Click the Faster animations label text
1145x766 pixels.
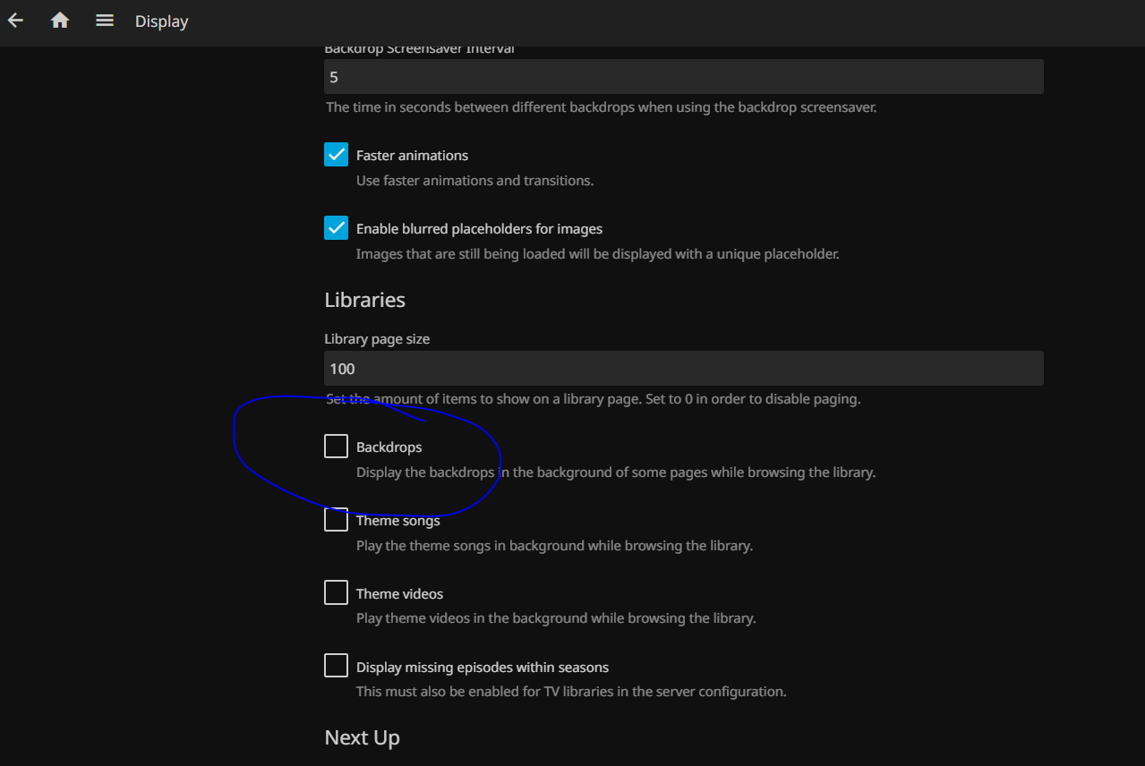pos(412,156)
